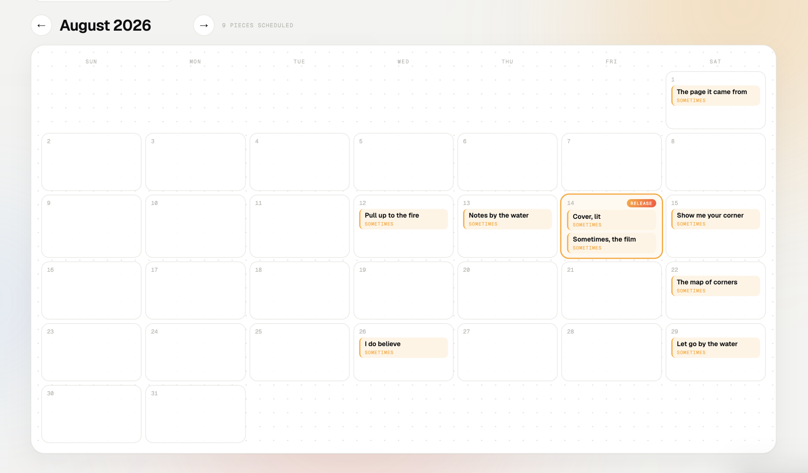808x473 pixels.
Task: Select the day cell for August 3
Action: (x=196, y=162)
